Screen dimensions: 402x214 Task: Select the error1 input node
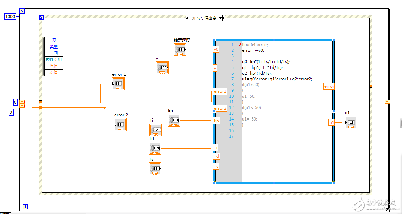click(x=220, y=91)
